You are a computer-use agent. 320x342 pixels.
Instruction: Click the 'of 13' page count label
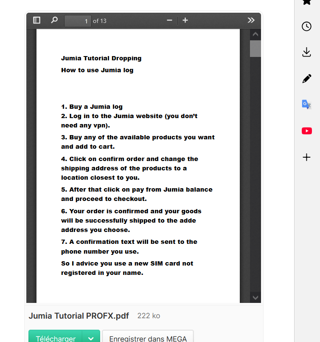coord(100,21)
